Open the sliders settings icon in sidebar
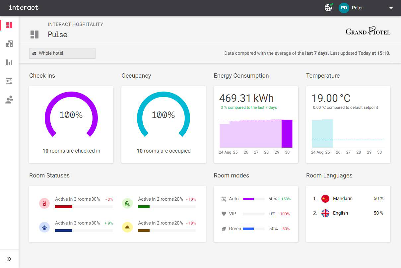The image size is (401, 268). (9, 81)
